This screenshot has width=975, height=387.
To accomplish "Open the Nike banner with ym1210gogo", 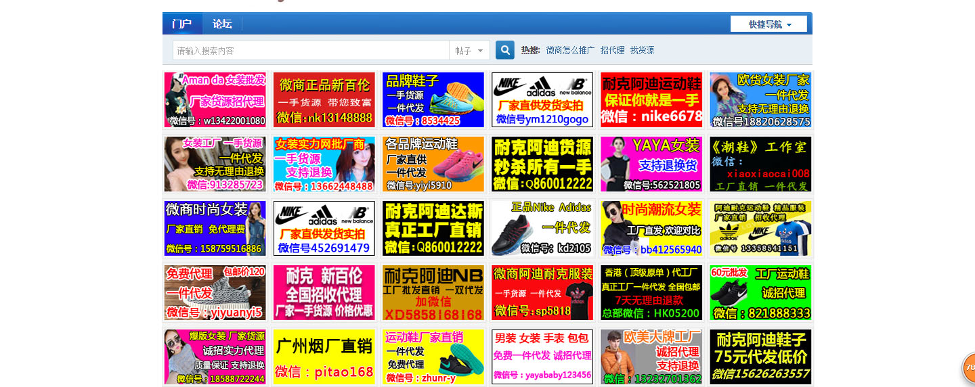I will tap(542, 100).
